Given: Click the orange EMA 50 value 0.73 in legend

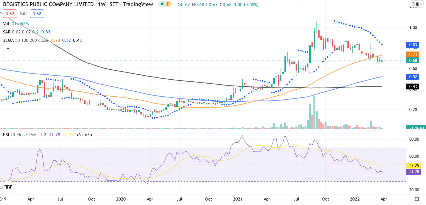Looking at the screenshot, I should pos(56,40).
